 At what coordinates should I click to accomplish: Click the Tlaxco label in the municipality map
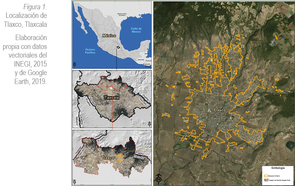coord(108,158)
